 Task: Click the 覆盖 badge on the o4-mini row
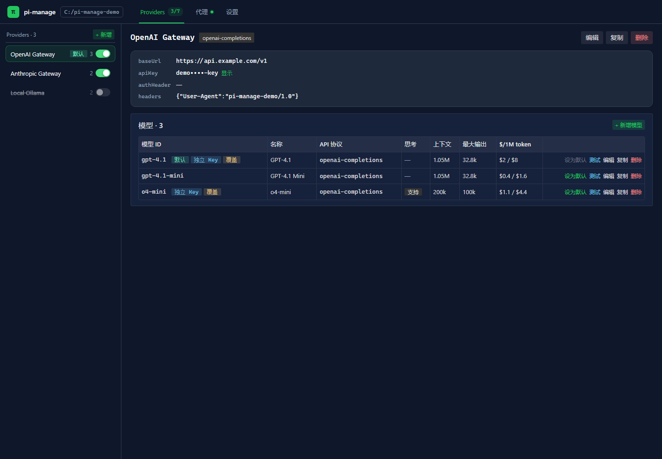(212, 192)
